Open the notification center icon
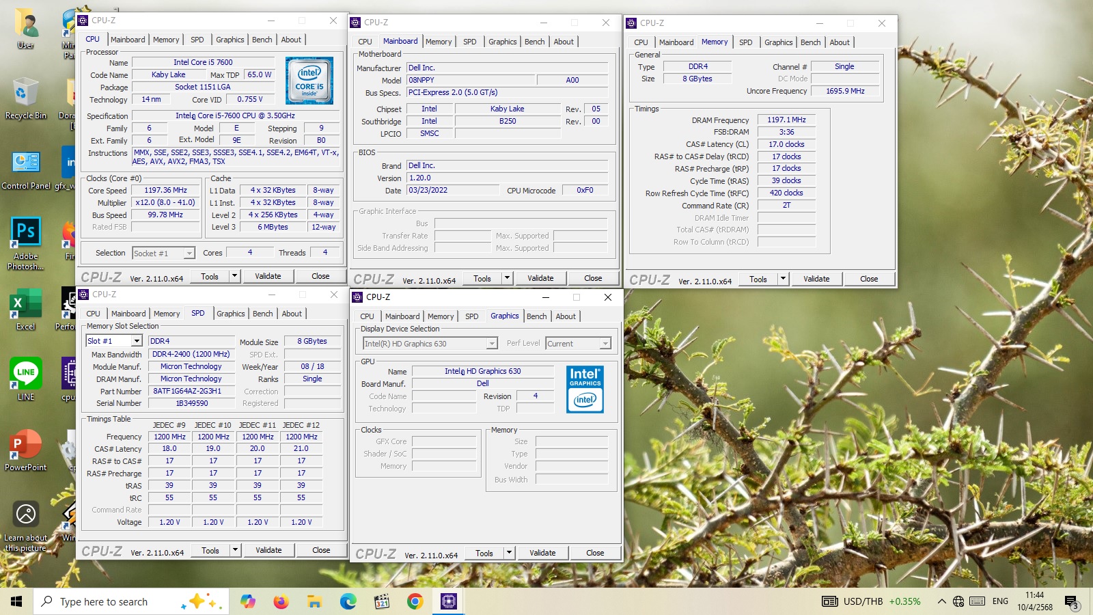 pos(1073,602)
